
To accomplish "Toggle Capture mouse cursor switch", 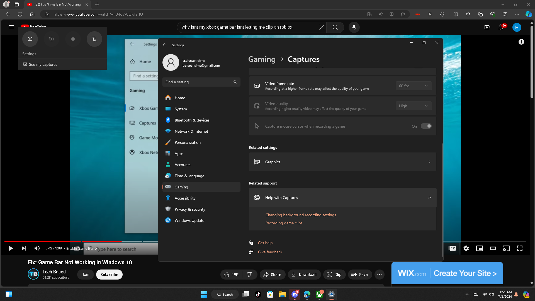I will (x=426, y=126).
